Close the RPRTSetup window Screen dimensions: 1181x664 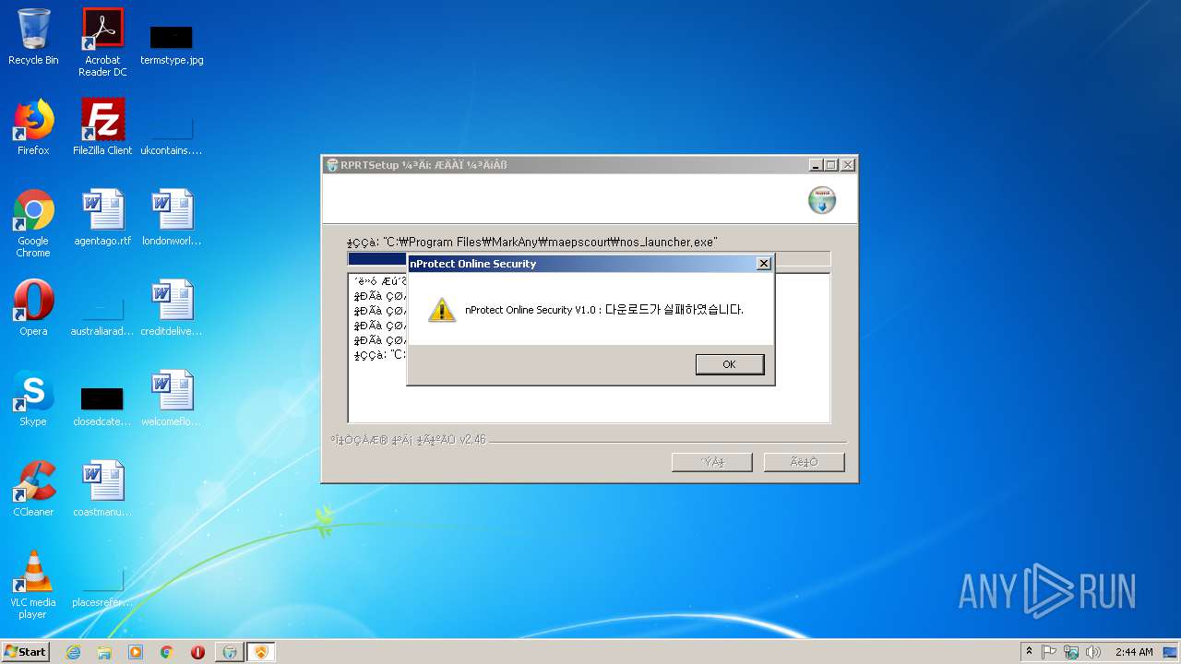click(848, 165)
